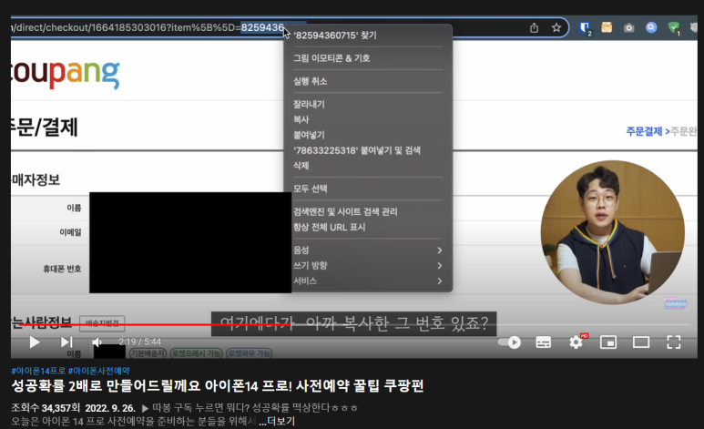Expand the 서비스 submenu

[368, 281]
